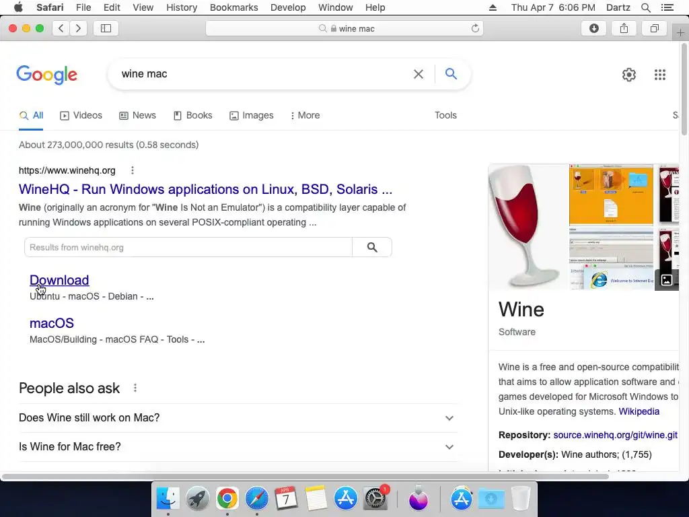Open the More search filters dropdown
The height and width of the screenshot is (517, 689).
click(305, 115)
